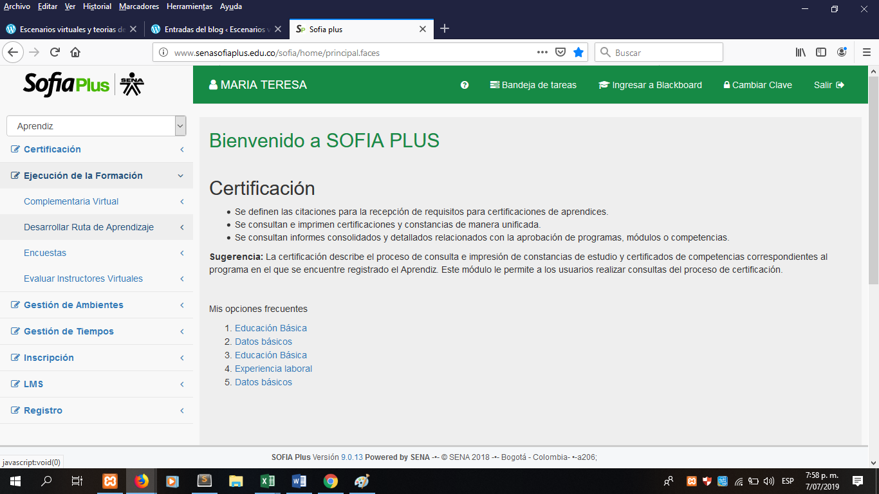879x494 pixels.
Task: Launch Chrome from the taskbar
Action: [x=330, y=480]
